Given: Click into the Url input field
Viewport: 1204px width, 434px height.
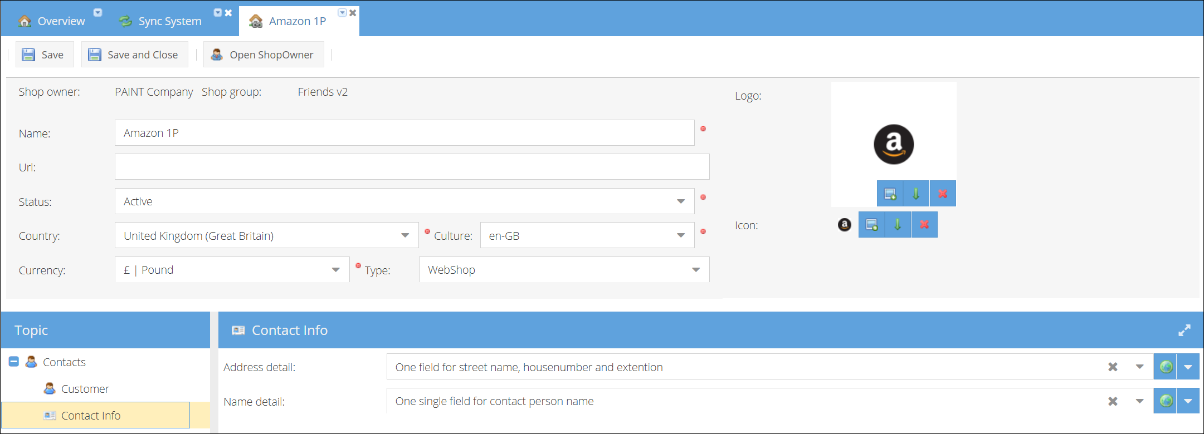Looking at the screenshot, I should click(412, 167).
